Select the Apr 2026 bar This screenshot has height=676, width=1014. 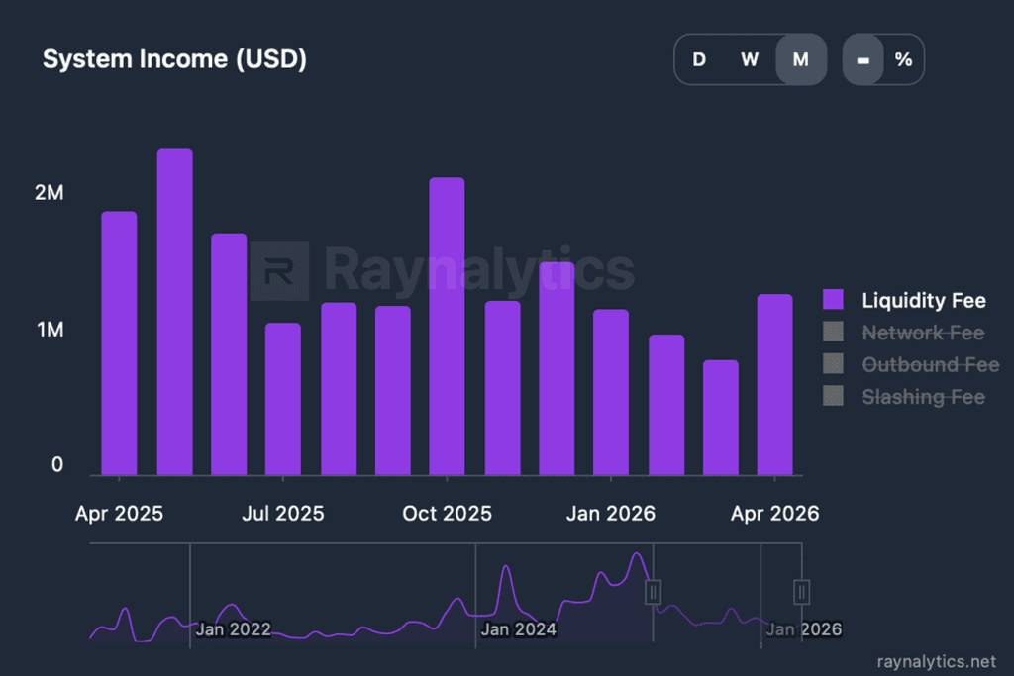coord(774,384)
